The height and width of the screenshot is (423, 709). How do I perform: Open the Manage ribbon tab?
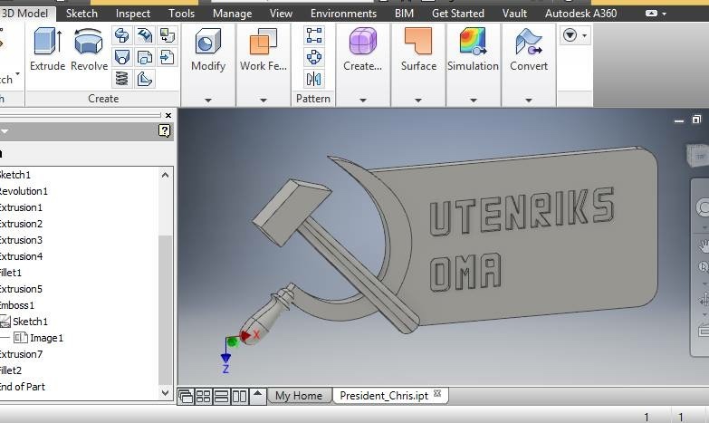pos(232,14)
